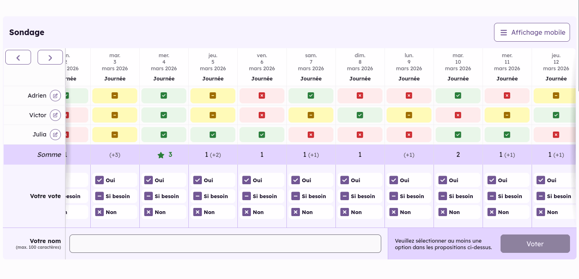The height and width of the screenshot is (279, 579).
Task: Select 'Si besoin' for Saturday 7 March
Action: [295, 196]
